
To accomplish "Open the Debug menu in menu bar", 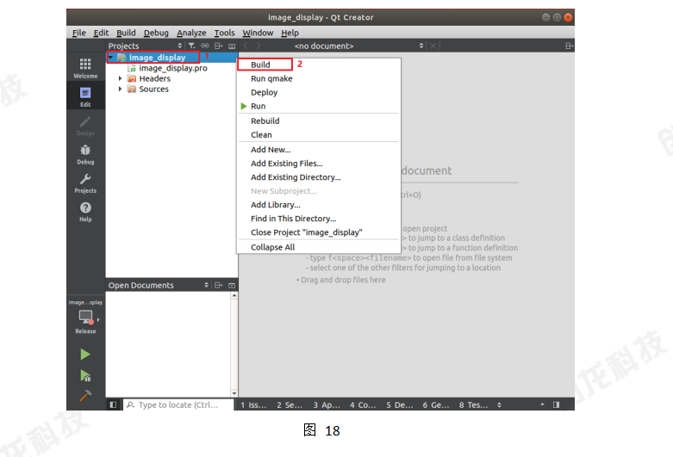I will point(156,33).
